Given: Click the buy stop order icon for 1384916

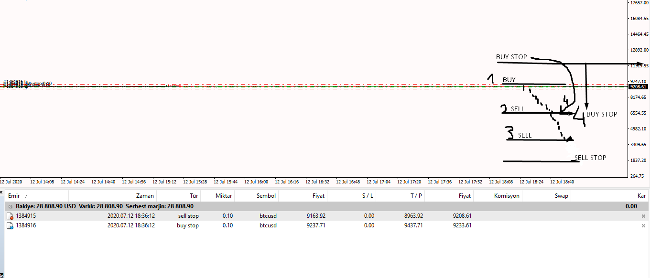Looking at the screenshot, I should point(11,225).
